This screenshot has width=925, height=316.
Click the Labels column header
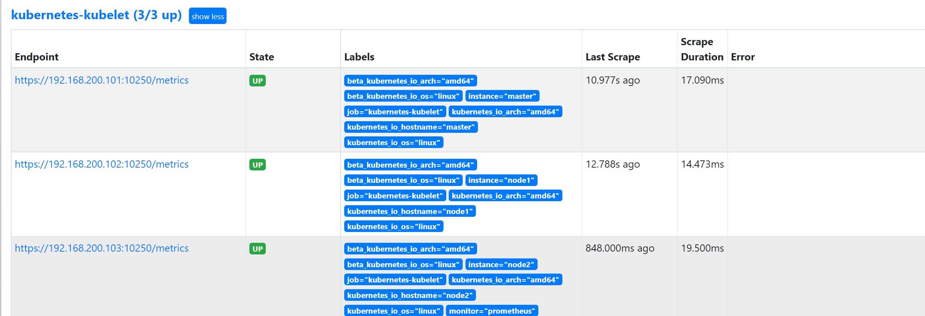tap(359, 57)
